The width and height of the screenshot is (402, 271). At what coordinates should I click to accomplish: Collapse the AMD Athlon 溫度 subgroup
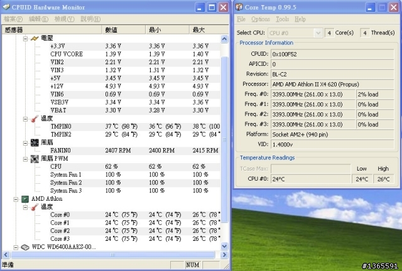click(x=25, y=207)
